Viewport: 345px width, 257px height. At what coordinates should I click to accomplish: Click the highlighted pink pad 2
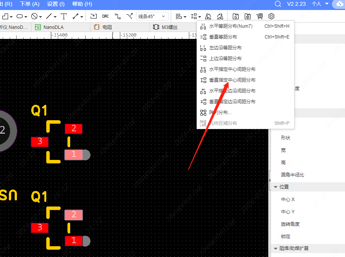coord(74,215)
